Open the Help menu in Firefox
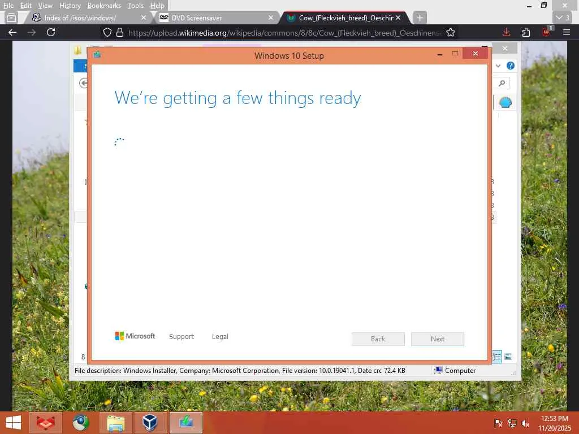Screen dimensions: 579x434 (157, 6)
